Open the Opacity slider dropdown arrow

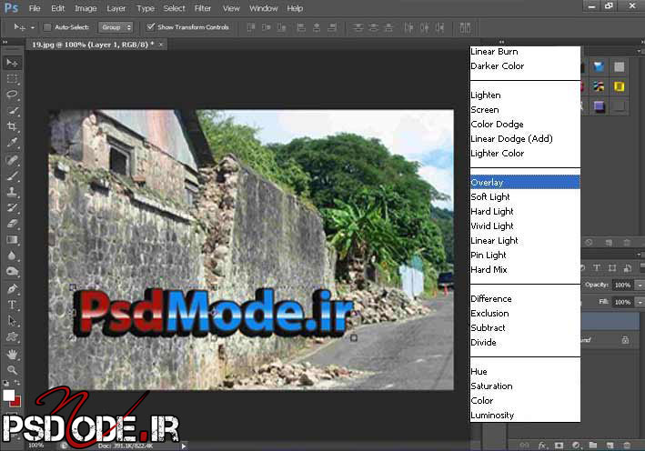640,285
